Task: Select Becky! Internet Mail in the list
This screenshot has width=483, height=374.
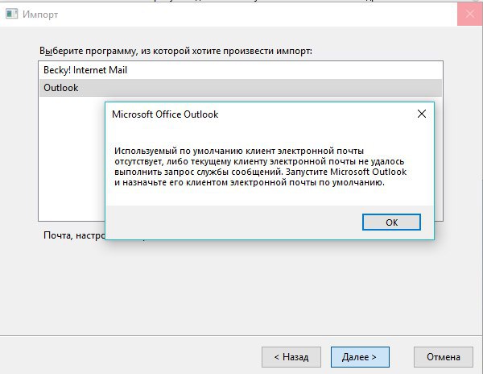Action: [241, 70]
